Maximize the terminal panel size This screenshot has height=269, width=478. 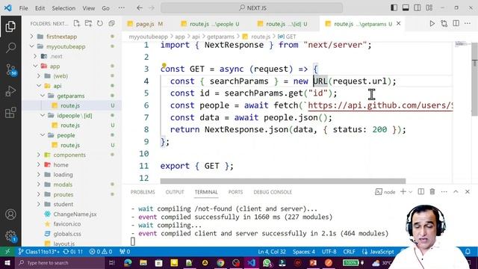(456, 191)
